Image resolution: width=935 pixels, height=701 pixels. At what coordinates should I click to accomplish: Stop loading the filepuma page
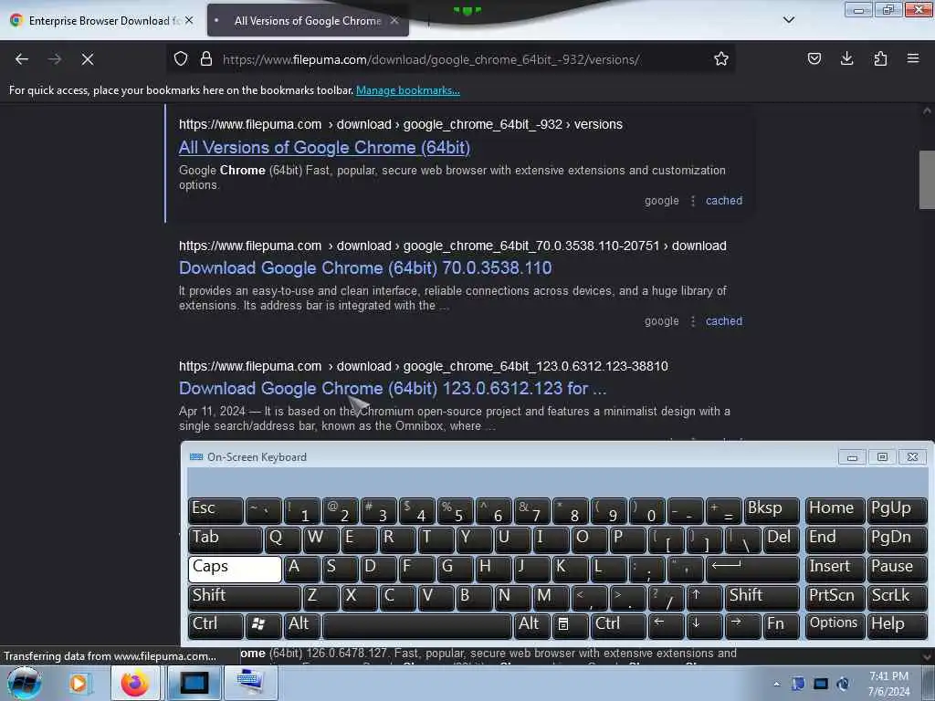tap(88, 59)
